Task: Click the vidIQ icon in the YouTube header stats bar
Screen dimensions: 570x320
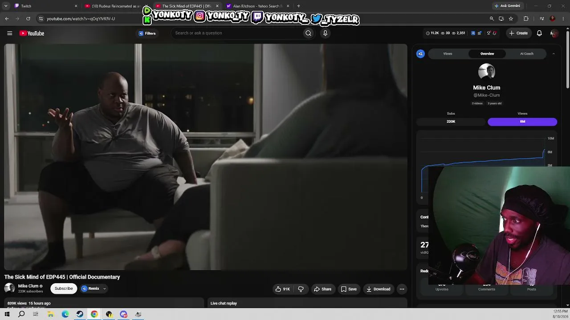Action: pyautogui.click(x=473, y=33)
